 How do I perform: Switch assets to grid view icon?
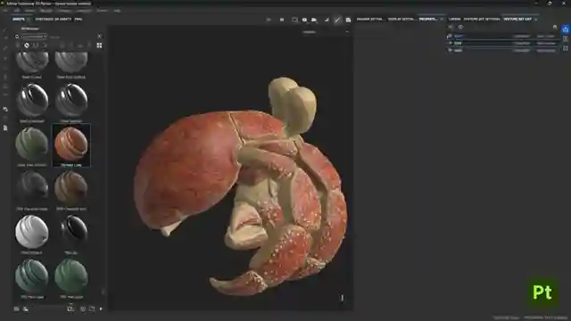point(99,45)
